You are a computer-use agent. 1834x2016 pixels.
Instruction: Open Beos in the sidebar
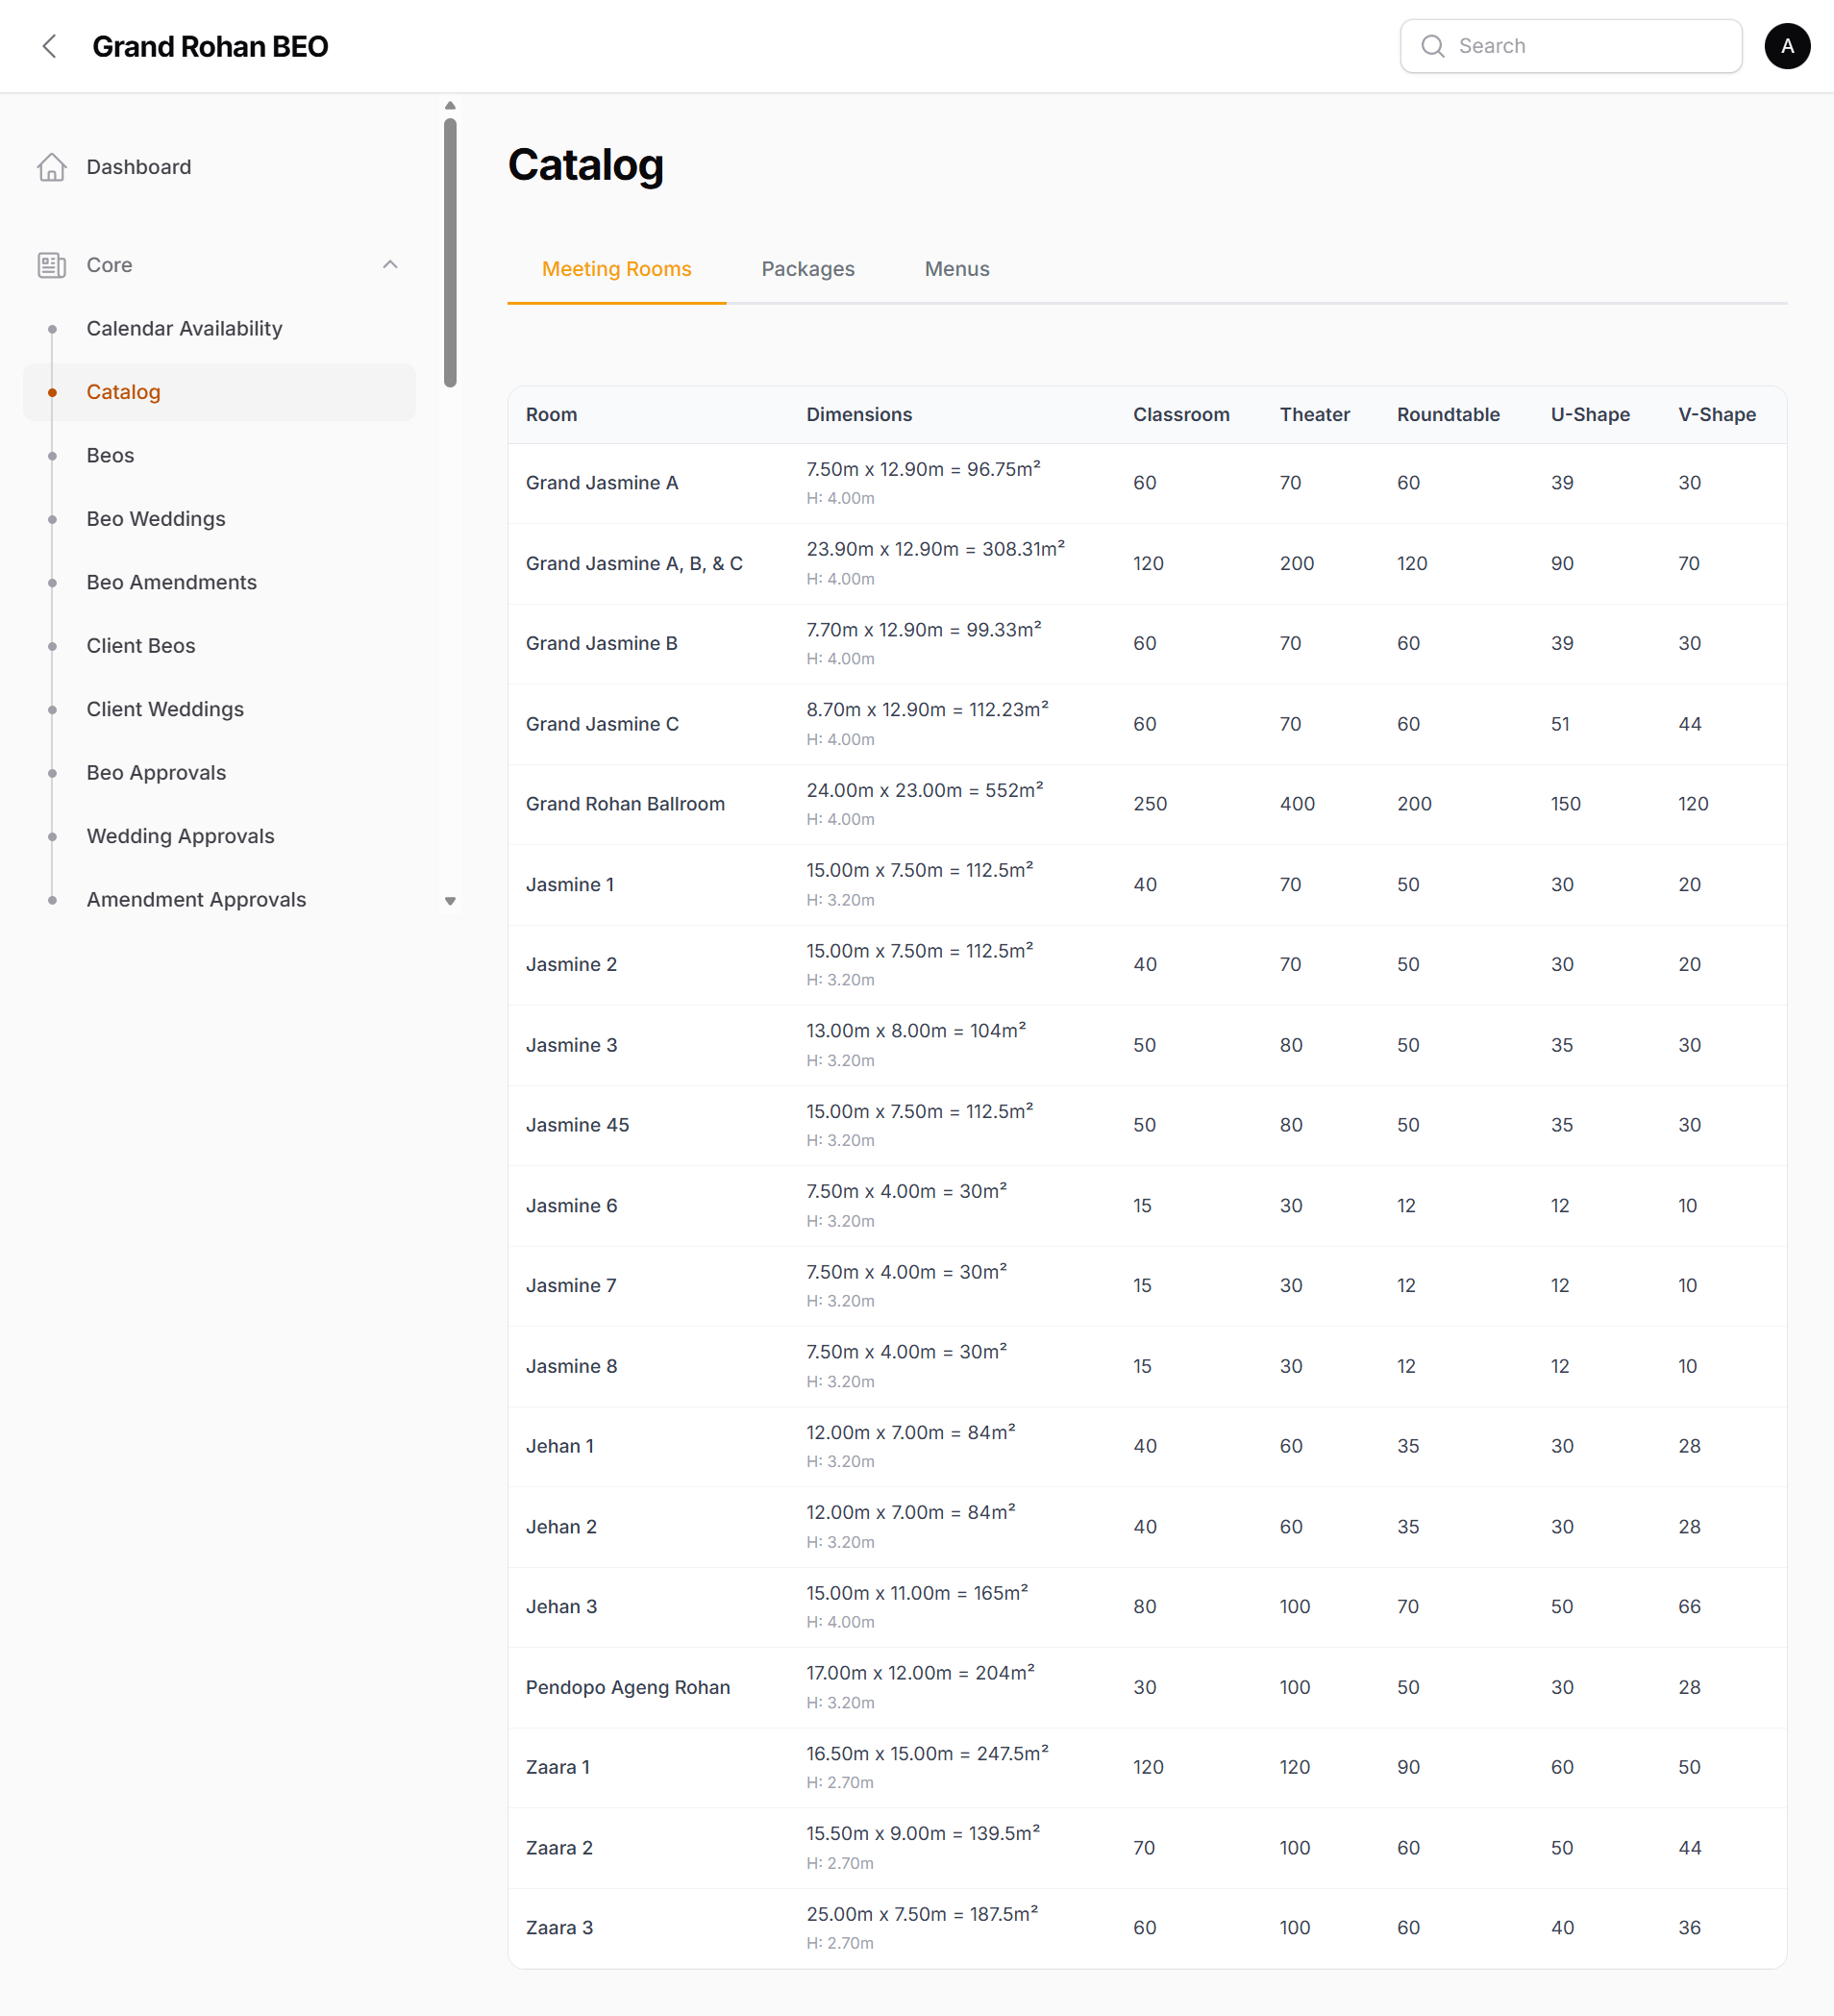click(220, 456)
